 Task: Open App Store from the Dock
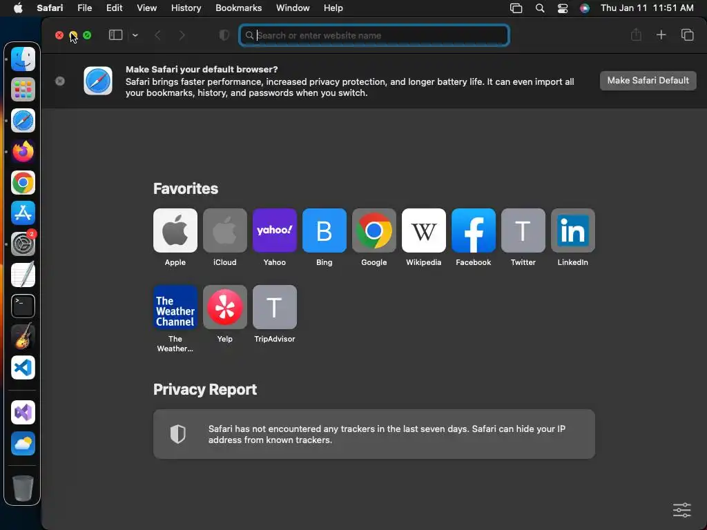tap(23, 213)
